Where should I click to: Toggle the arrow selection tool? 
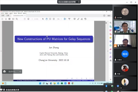(43, 19)
